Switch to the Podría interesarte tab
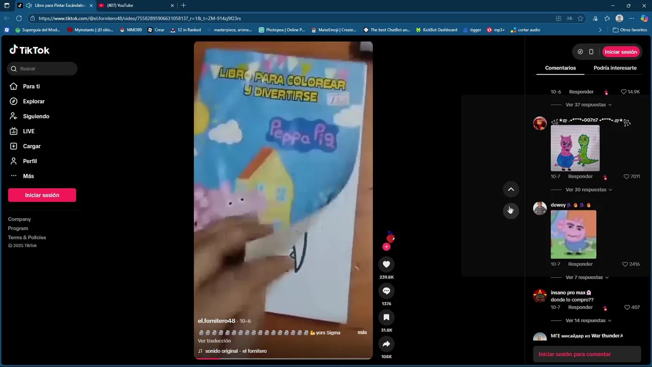 pos(615,68)
